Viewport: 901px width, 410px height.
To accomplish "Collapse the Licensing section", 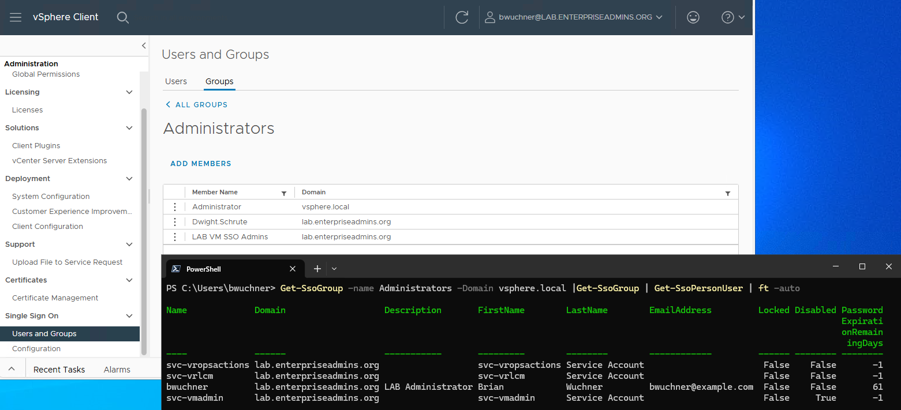I will pyautogui.click(x=129, y=92).
